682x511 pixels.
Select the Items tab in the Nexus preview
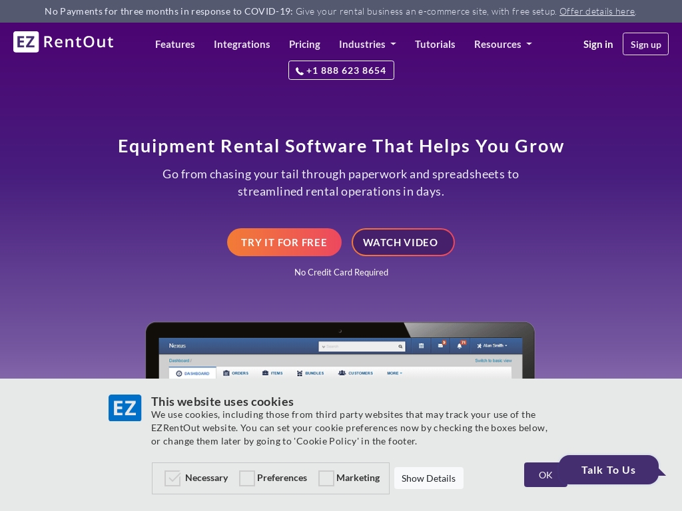(272, 373)
